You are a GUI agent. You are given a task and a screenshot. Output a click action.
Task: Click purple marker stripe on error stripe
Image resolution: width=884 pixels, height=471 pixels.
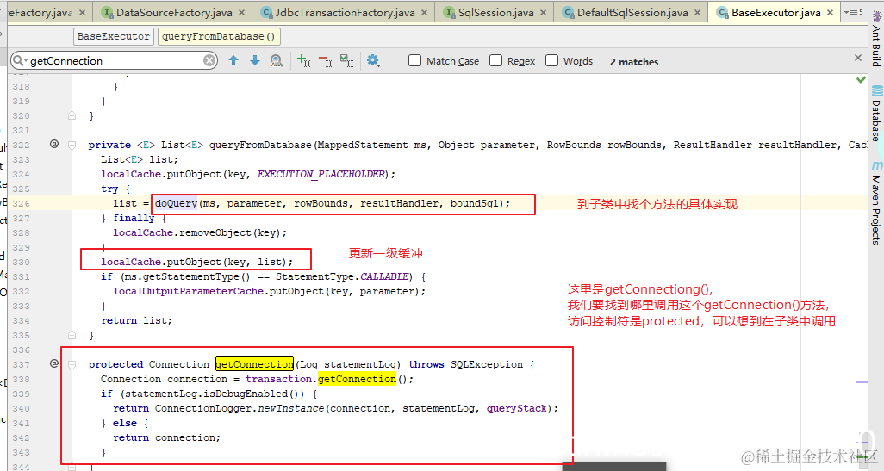coord(861,382)
